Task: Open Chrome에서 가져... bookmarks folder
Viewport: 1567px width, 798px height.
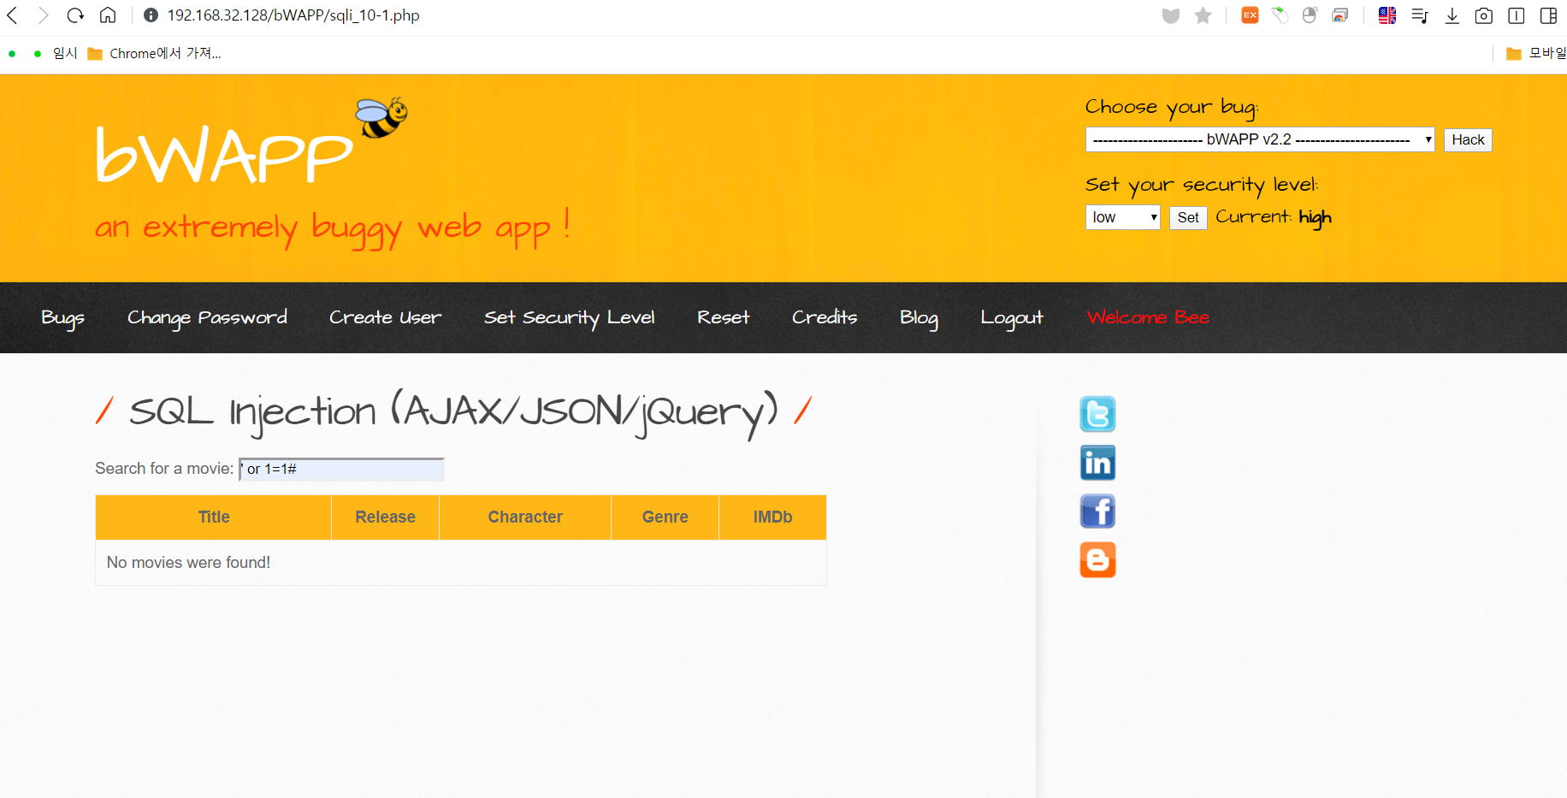Action: pyautogui.click(x=155, y=53)
